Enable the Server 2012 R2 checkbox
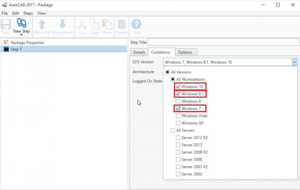This screenshot has width=300, height=190. [x=178, y=138]
